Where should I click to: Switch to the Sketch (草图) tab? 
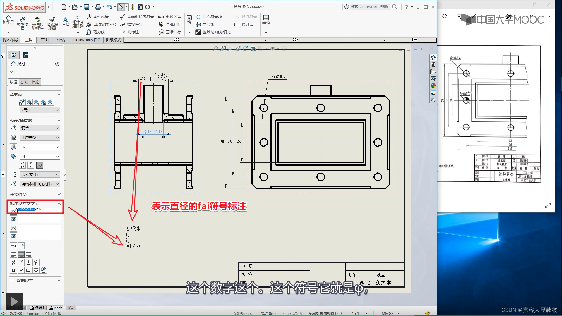pos(45,40)
